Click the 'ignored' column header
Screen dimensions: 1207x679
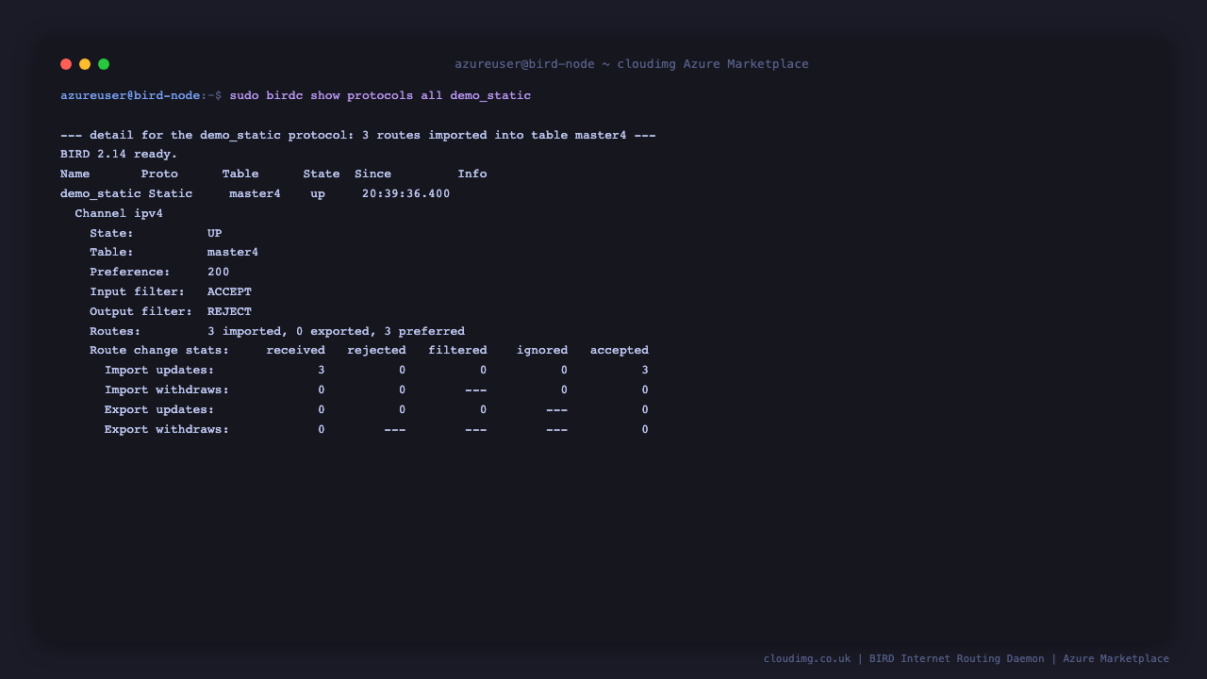pyautogui.click(x=542, y=350)
